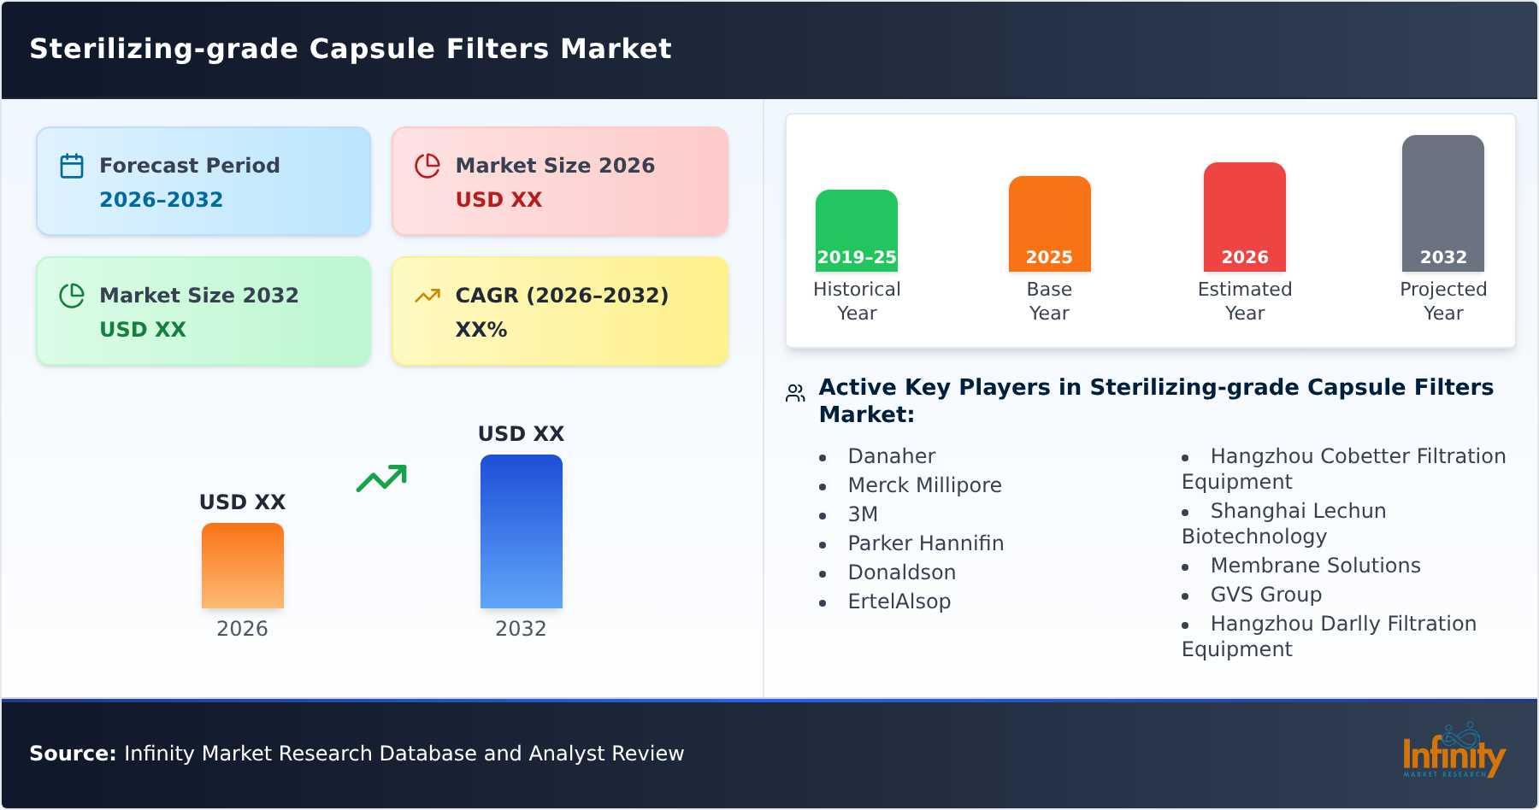Click the Sterilizing-grade Capsule Filters Market title
This screenshot has width=1539, height=810.
(351, 49)
